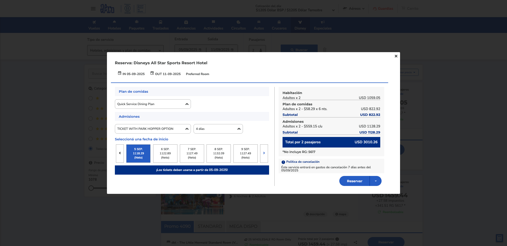Select the two-star category radio
The height and width of the screenshot is (246, 507).
(91, 108)
